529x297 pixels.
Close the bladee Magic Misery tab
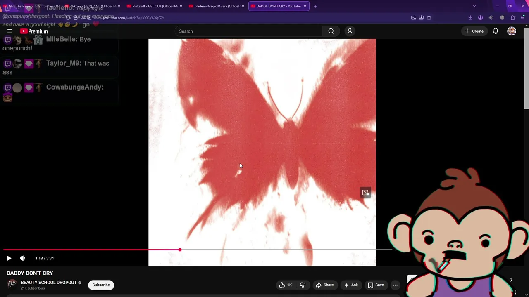243,6
